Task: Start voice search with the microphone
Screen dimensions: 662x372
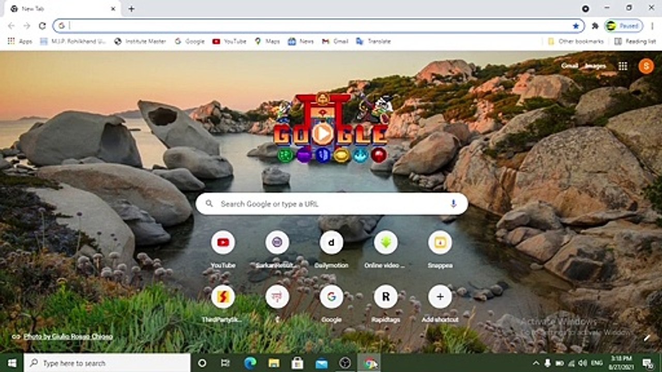Action: click(x=454, y=204)
